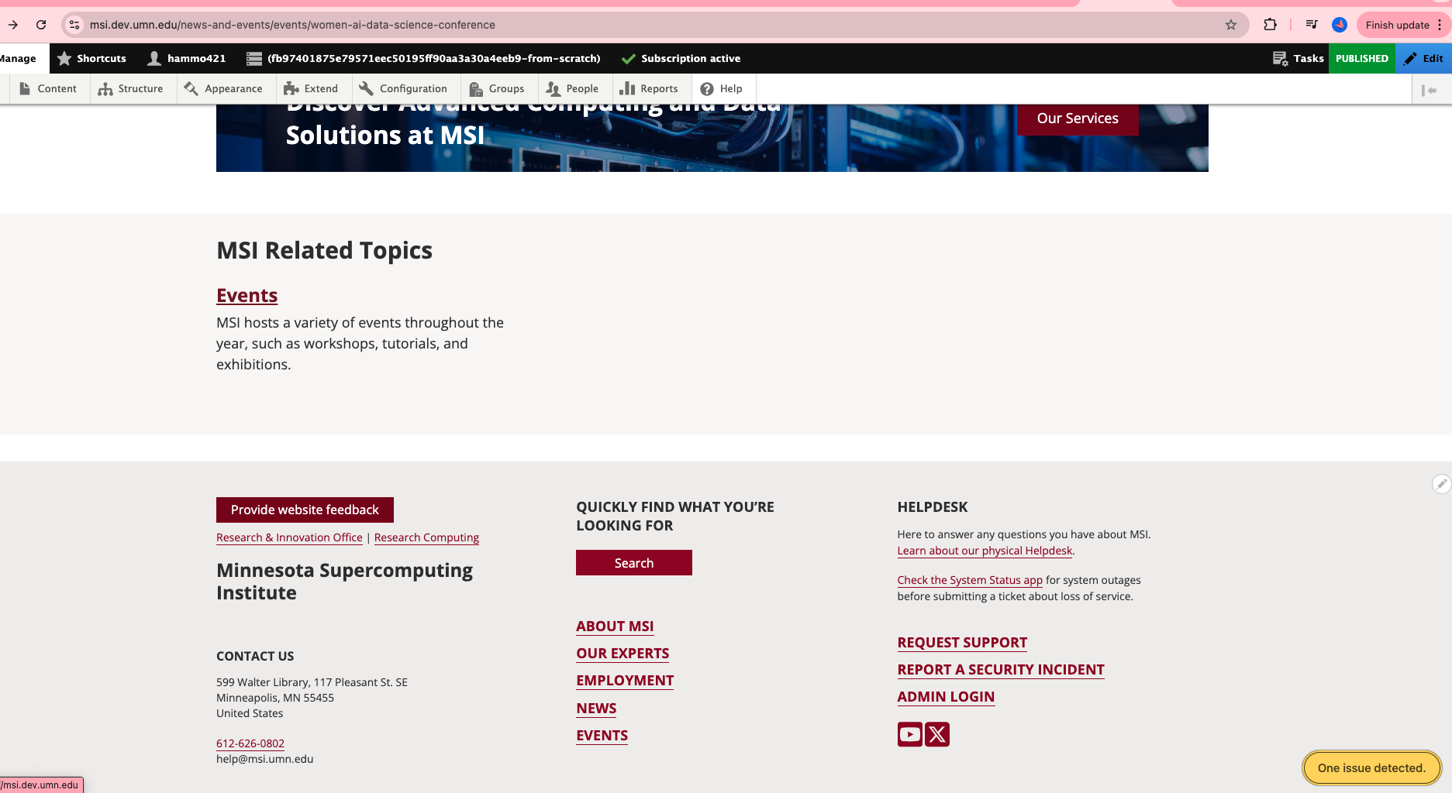
Task: Expand the Shortcuts toolbar menu
Action: pos(91,59)
